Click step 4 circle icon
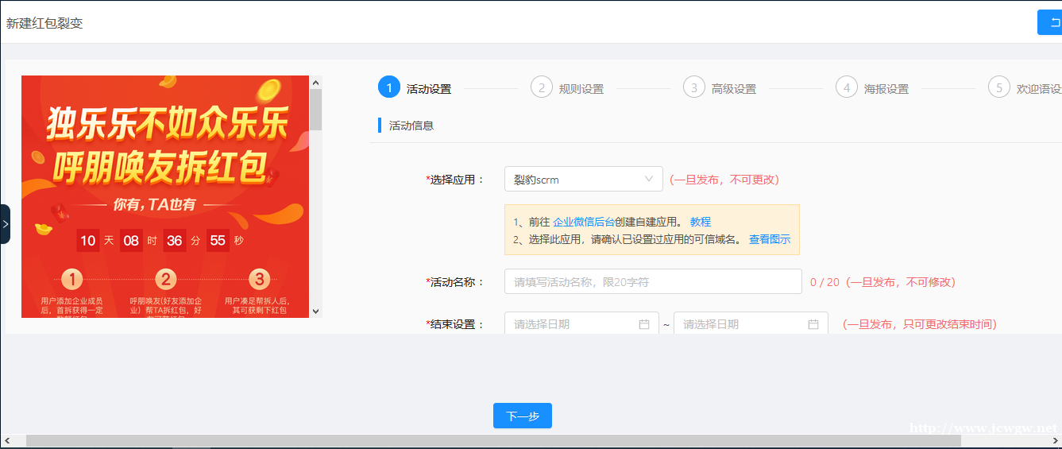This screenshot has width=1062, height=449. (x=847, y=87)
